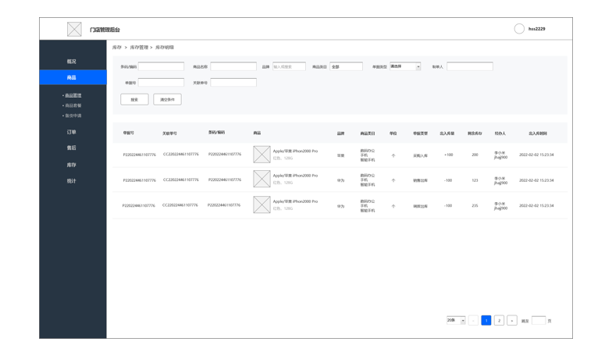Screen dimensions: 612x356
Task: Click the first row product thumbnail
Action: point(262,155)
